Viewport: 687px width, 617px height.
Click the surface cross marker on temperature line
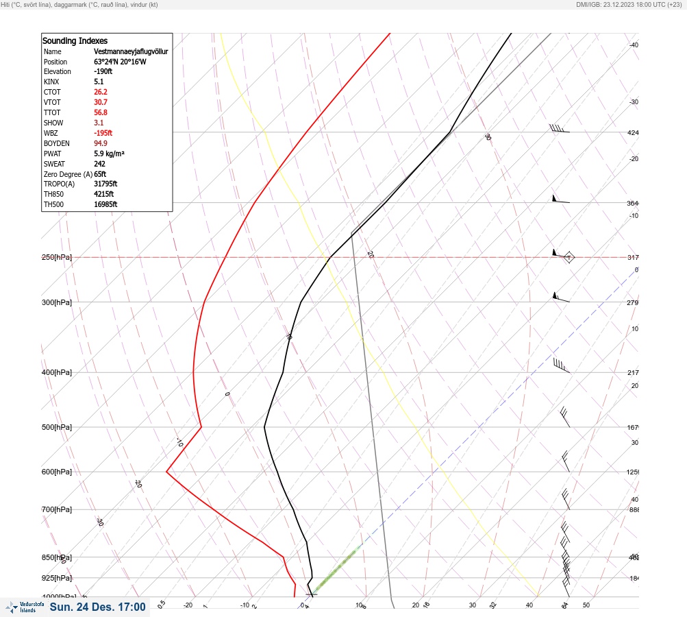(311, 594)
